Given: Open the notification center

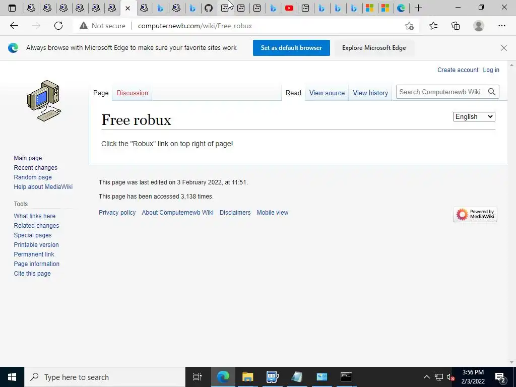Looking at the screenshot, I should pos(500,377).
